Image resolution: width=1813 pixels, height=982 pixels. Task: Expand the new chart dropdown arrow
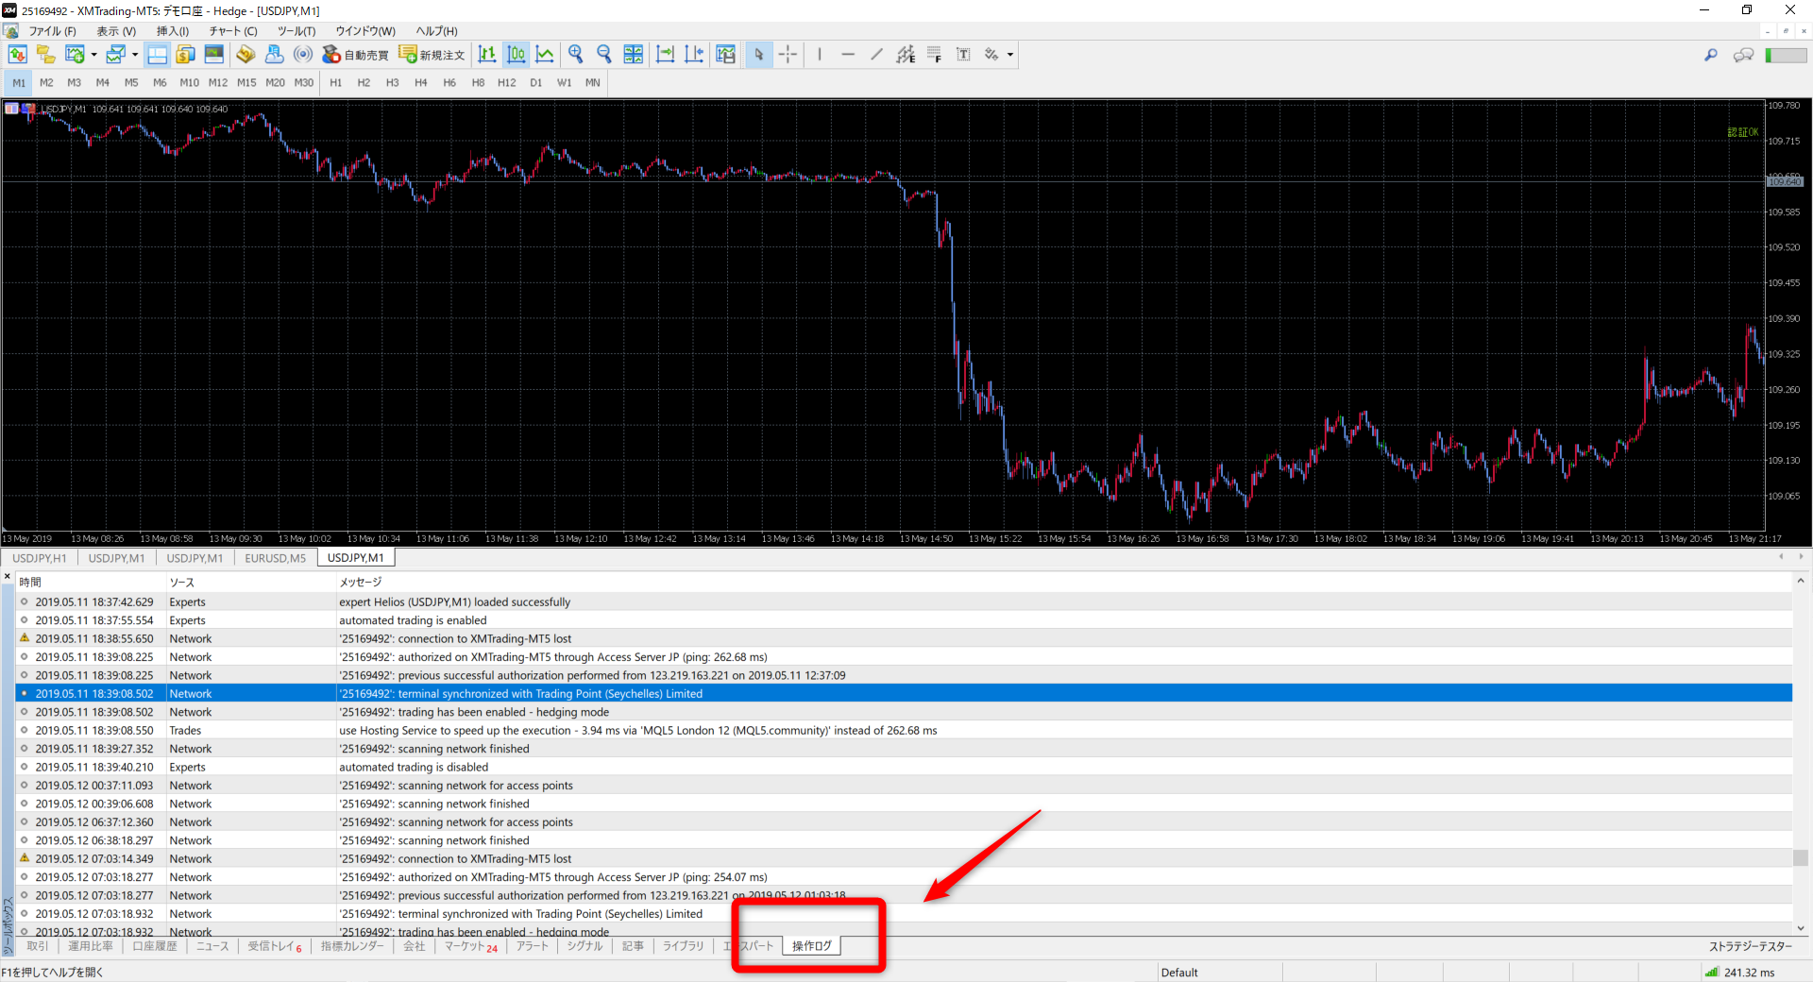click(93, 55)
